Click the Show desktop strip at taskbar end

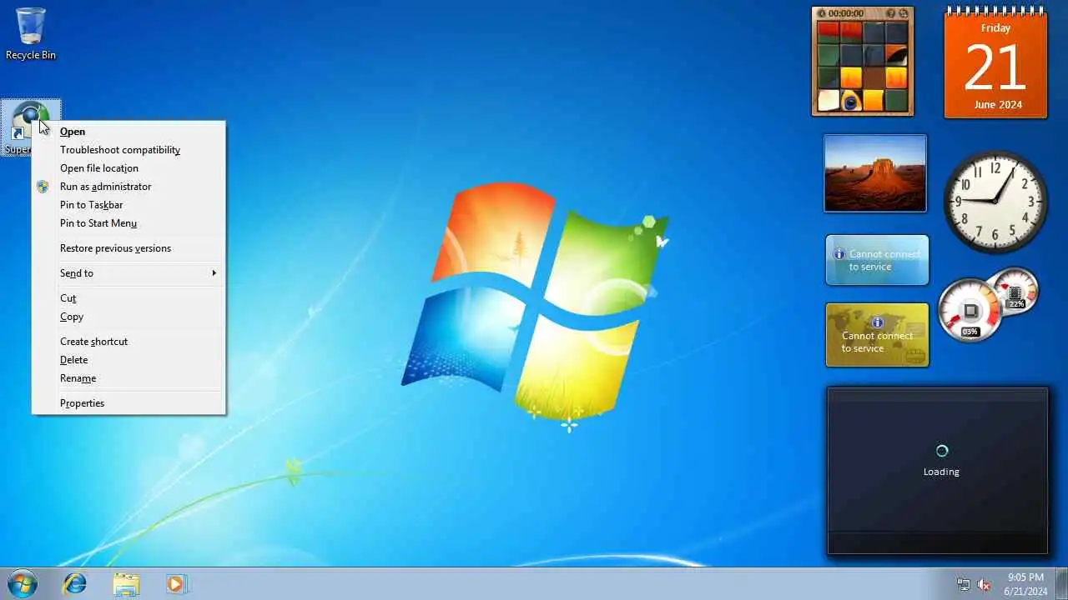click(x=1061, y=583)
